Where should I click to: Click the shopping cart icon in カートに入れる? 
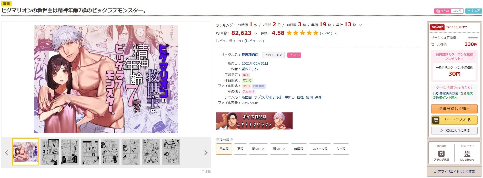(436, 120)
